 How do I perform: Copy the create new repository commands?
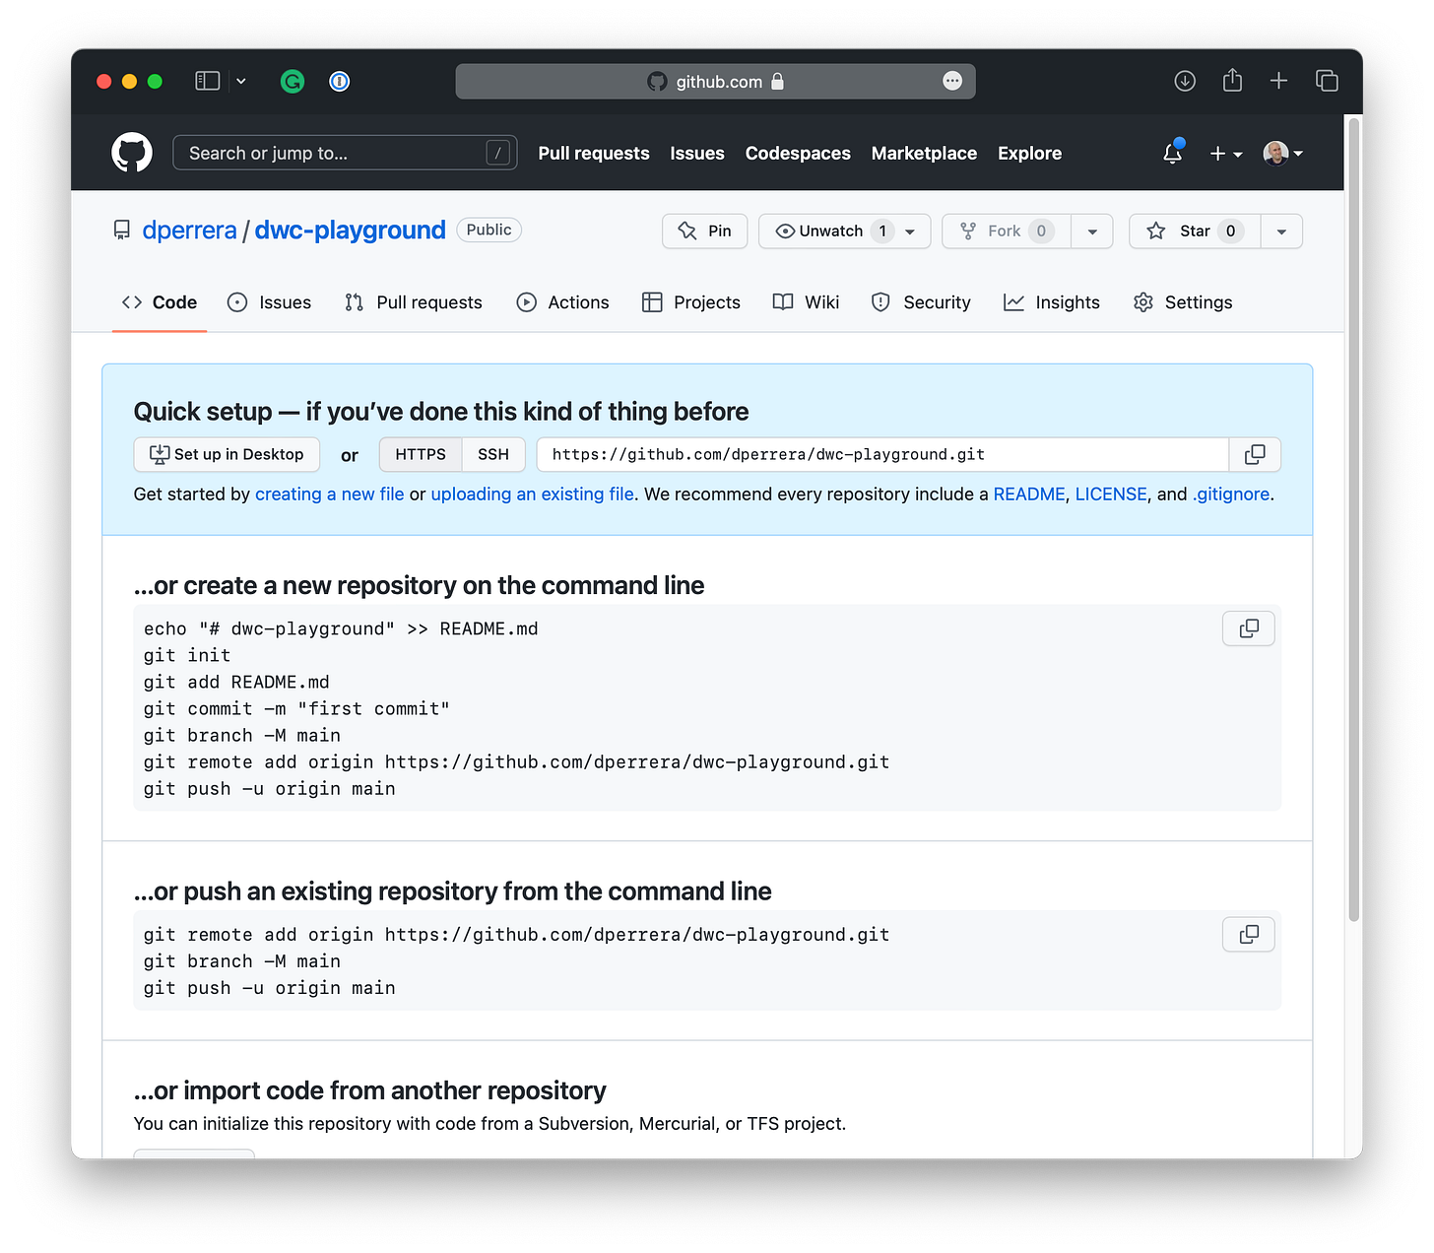pos(1249,628)
